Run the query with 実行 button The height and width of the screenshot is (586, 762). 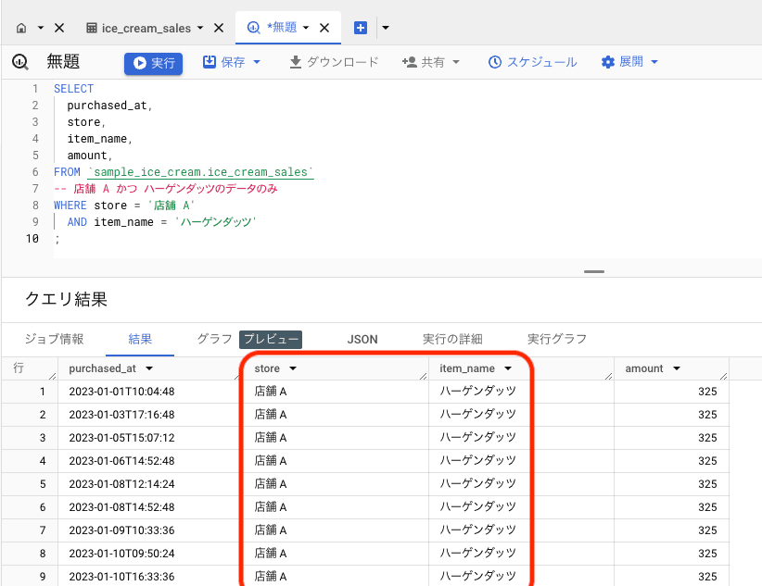[x=154, y=63]
